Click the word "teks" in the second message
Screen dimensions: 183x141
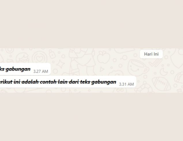pos(85,82)
